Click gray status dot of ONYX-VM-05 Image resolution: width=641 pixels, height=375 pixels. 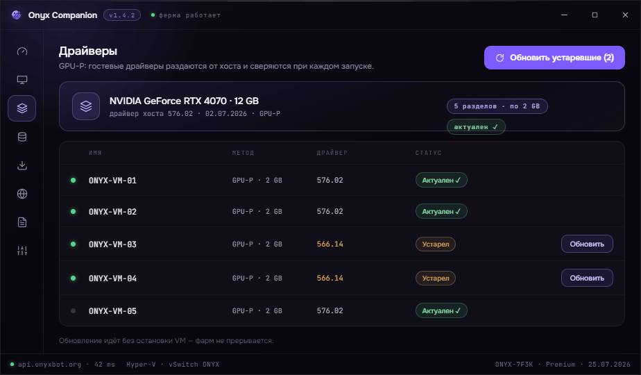[73, 310]
